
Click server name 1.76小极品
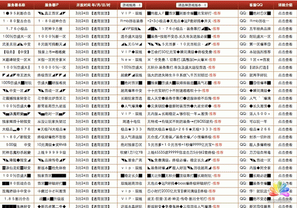coord(16,29)
